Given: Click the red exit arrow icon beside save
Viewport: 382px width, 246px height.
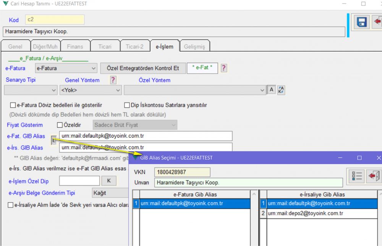Looking at the screenshot, I should click(377, 22).
